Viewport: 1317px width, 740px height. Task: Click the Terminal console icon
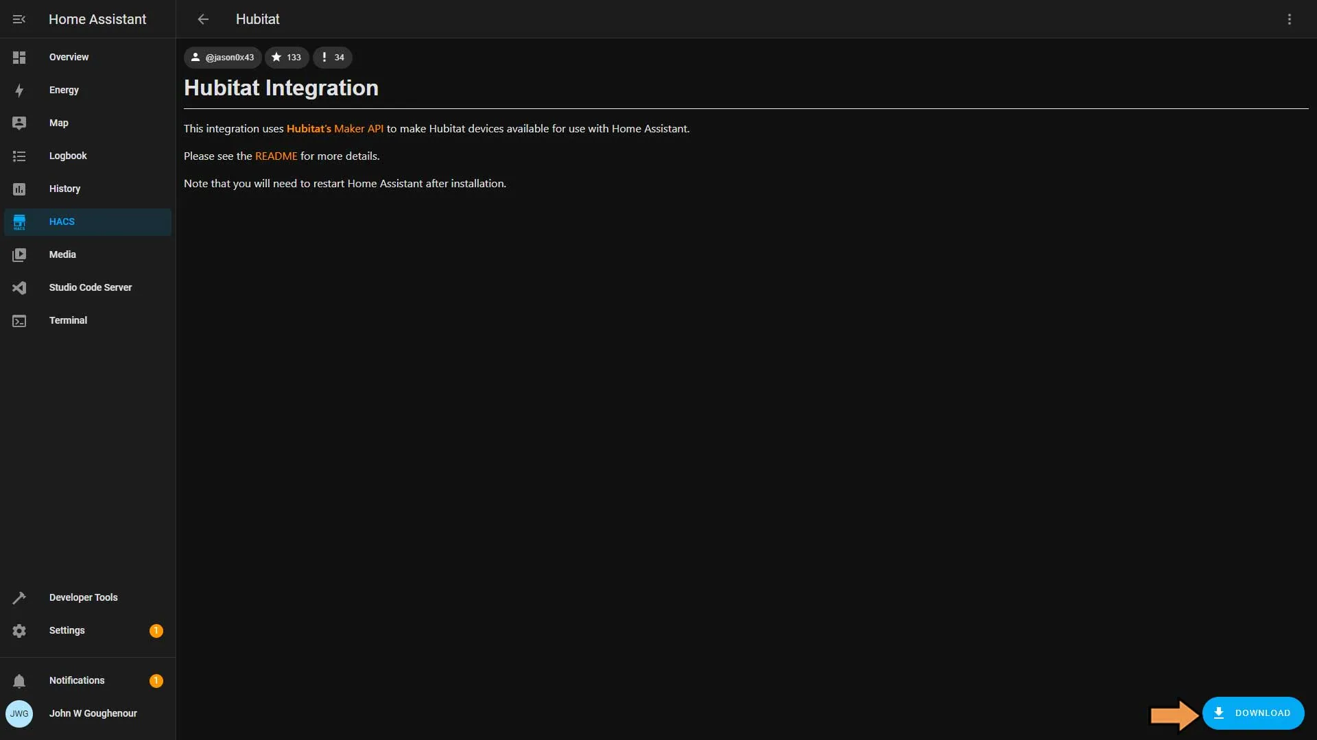click(x=19, y=321)
